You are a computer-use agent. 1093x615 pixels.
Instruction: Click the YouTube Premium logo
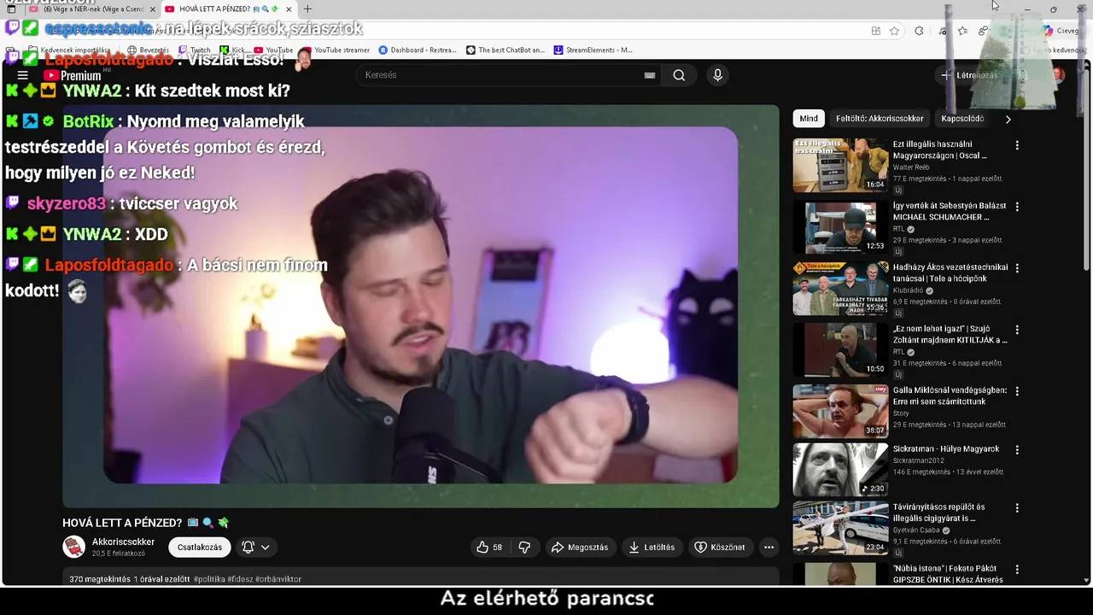tap(72, 75)
